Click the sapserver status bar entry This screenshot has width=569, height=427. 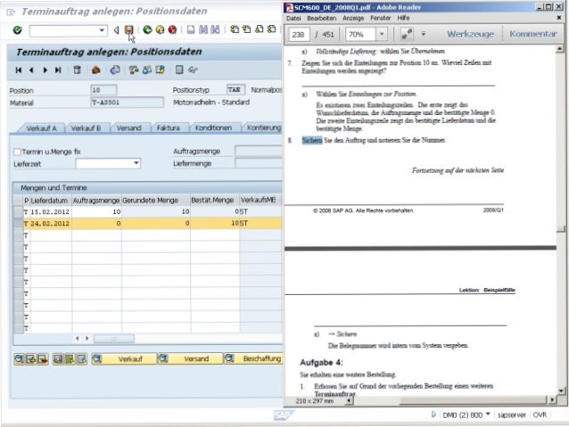[x=511, y=415]
